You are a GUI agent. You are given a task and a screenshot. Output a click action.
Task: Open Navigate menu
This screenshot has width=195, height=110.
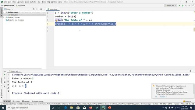click(20, 2)
